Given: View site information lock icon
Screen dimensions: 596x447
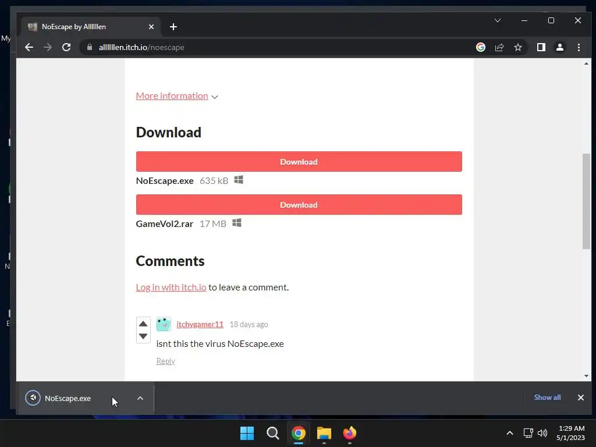Looking at the screenshot, I should pos(90,47).
